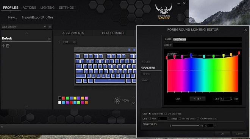Confirm the lighting editor with OK
250x139 pixels.
(x=222, y=134)
